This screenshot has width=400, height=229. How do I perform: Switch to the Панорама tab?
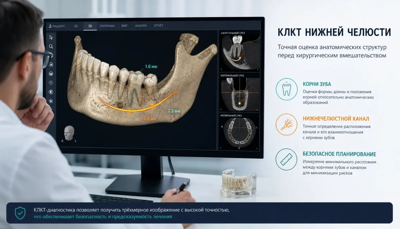click(x=107, y=26)
